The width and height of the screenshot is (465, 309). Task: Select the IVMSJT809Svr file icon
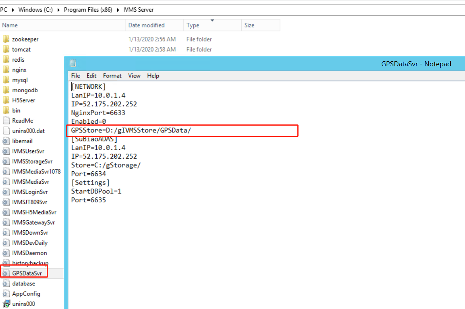[6, 202]
